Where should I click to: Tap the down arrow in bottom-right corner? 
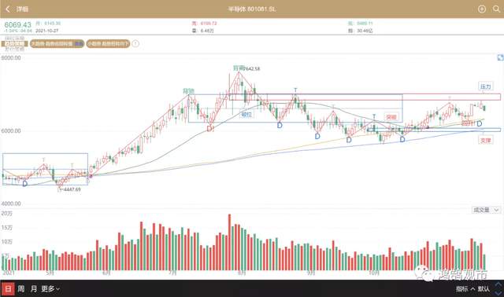498,292
